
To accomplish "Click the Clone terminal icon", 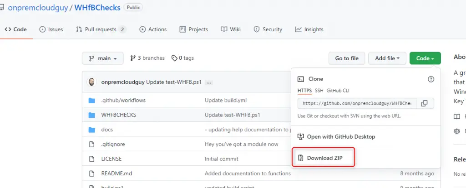I will (301, 79).
